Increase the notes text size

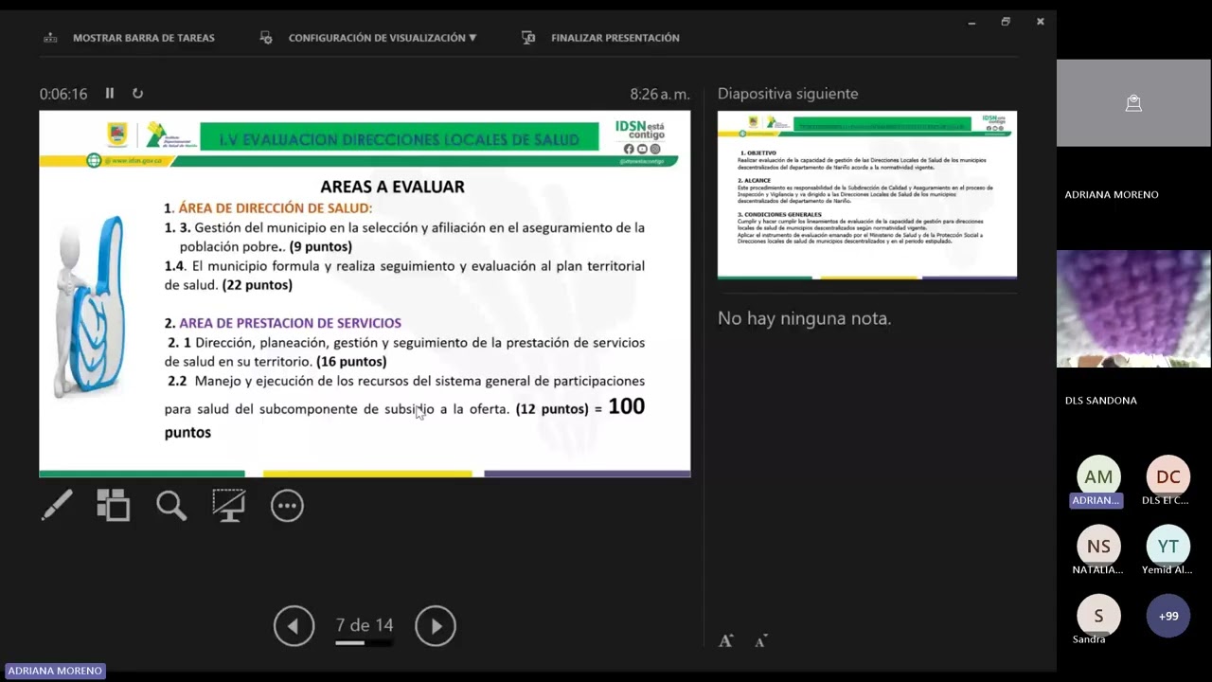coord(725,641)
